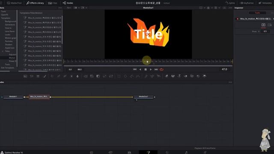Toggle the red enable dot on Wsu_fx_motion in Inspector
Screen dimensions: 274x154
tap(237, 19)
